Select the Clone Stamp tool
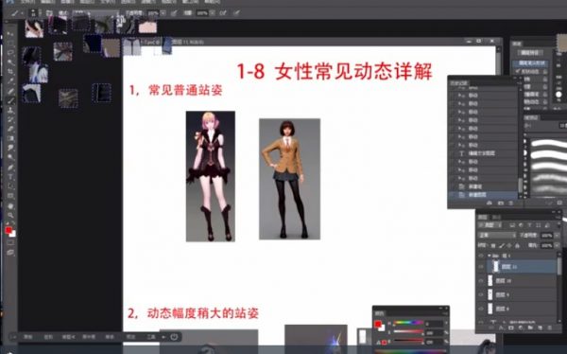The height and width of the screenshot is (354, 567). point(10,110)
